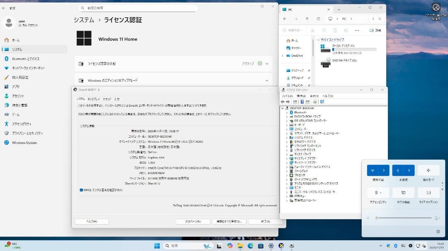The image size is (448, 251).
Task: Go up one folder level in Explorer
Action: (307, 19)
